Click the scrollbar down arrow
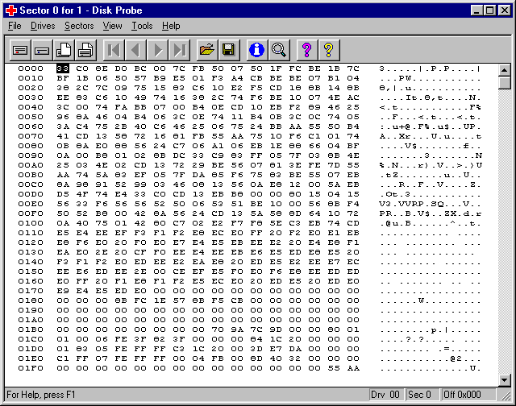516x406 pixels. [505, 380]
